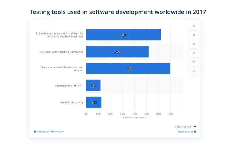Click the share icon
Screen dimensions: 238x150
(x=194, y=53)
